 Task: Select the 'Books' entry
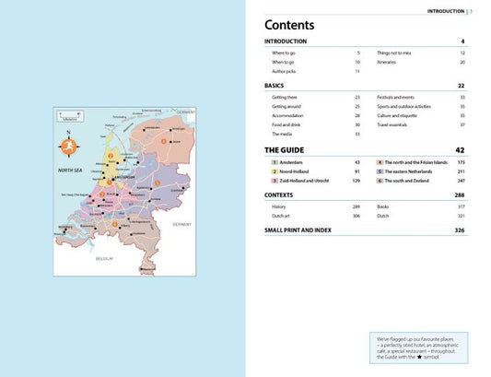pos(382,206)
